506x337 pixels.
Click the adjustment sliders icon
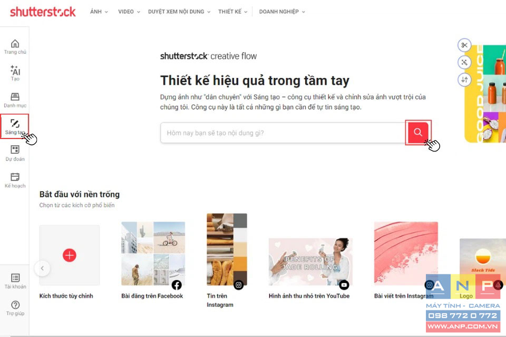point(464,80)
